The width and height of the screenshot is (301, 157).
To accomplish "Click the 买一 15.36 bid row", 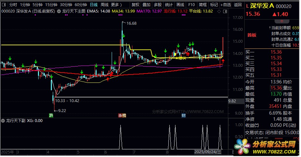I will coord(263,52).
